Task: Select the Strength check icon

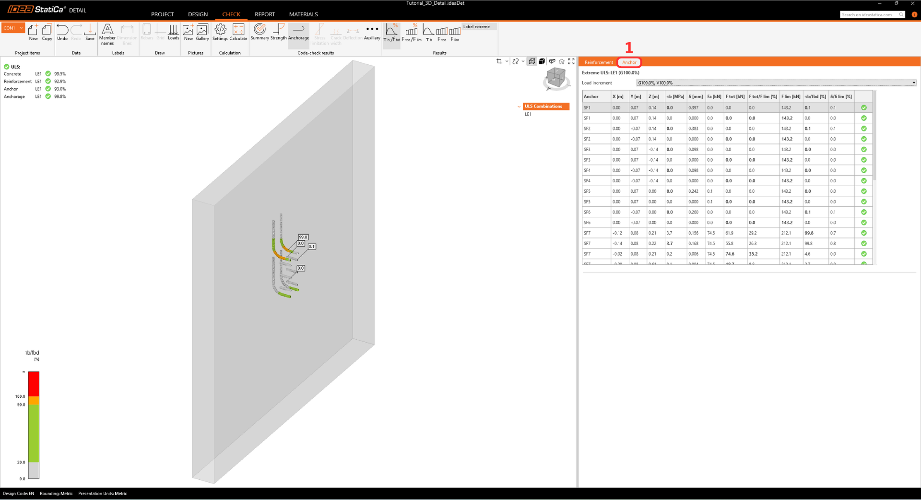Action: (x=278, y=32)
